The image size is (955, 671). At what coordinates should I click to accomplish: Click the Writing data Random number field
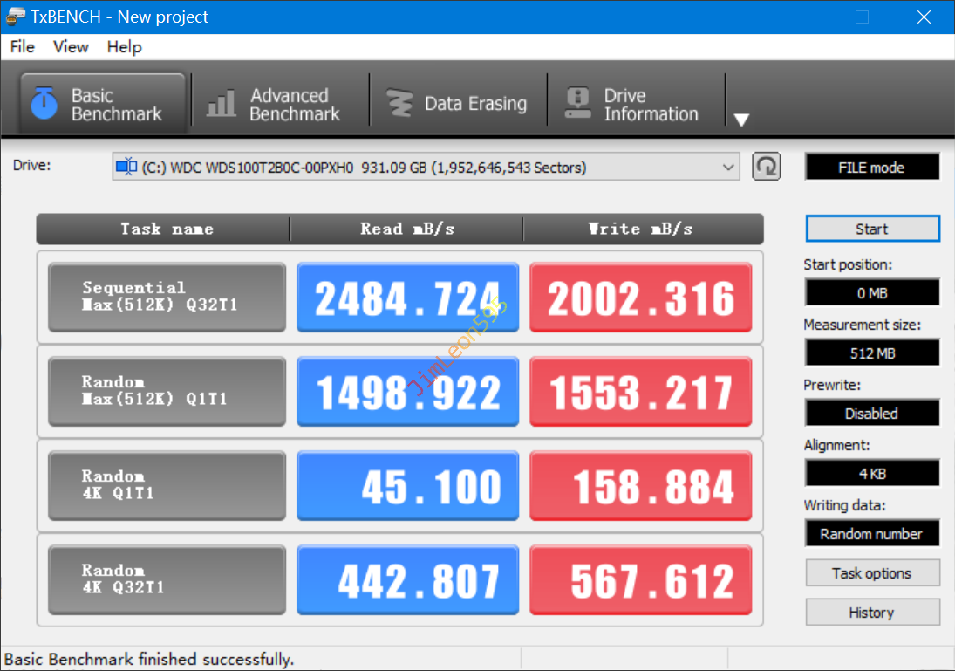click(871, 534)
